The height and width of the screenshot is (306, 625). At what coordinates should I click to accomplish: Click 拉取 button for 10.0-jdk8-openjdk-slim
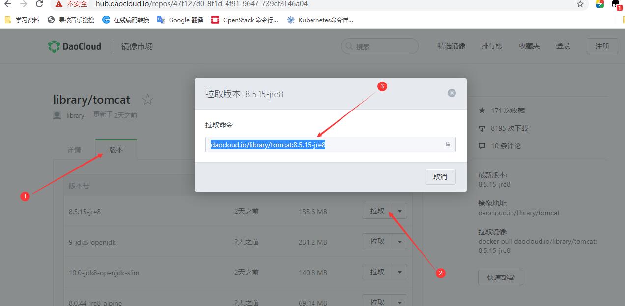(x=377, y=272)
